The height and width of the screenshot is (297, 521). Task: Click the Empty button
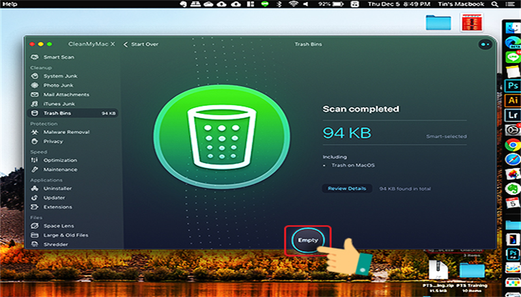click(308, 240)
